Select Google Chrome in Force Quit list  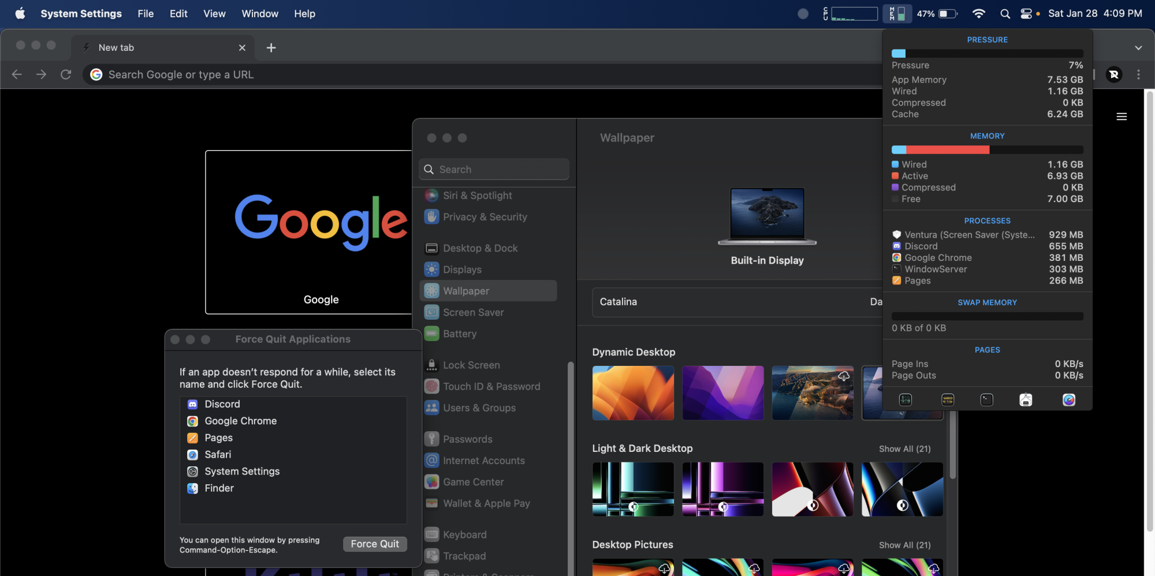240,421
